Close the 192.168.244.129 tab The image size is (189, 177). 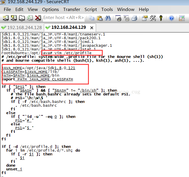pyautogui.click(x=92, y=28)
